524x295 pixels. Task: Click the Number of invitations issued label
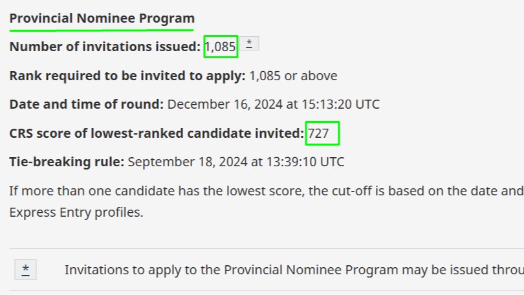click(x=105, y=47)
